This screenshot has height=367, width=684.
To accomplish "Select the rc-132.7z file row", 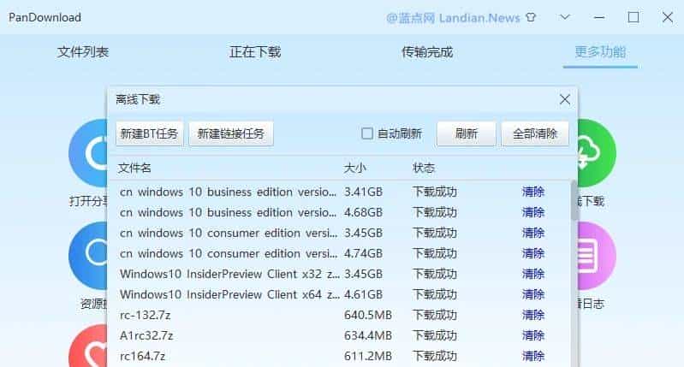I will click(339, 315).
